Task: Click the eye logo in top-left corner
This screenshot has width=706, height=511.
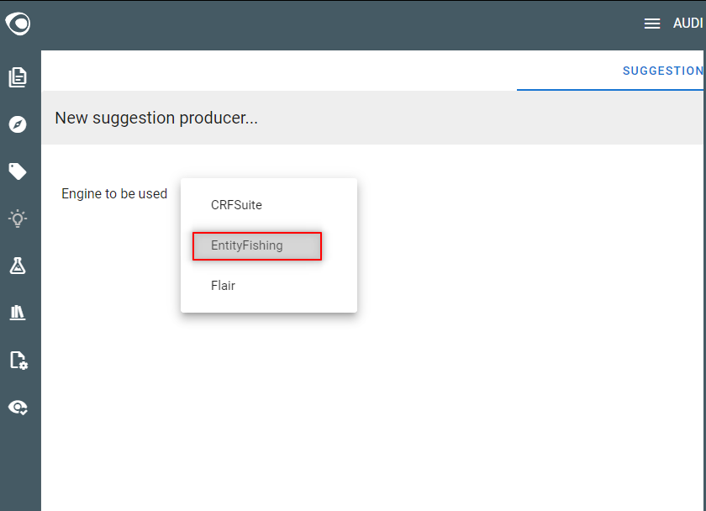Action: point(18,24)
